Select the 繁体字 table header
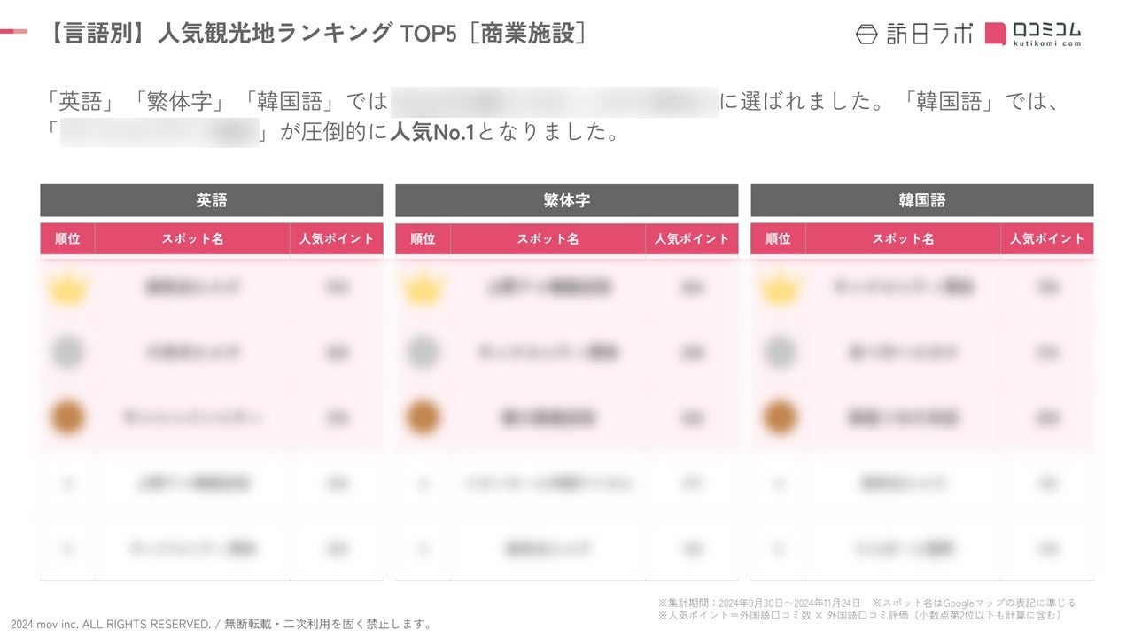 click(x=567, y=200)
